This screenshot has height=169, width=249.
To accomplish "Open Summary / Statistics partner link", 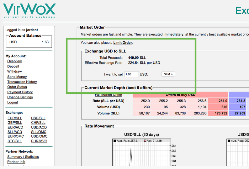I will [23, 157].
